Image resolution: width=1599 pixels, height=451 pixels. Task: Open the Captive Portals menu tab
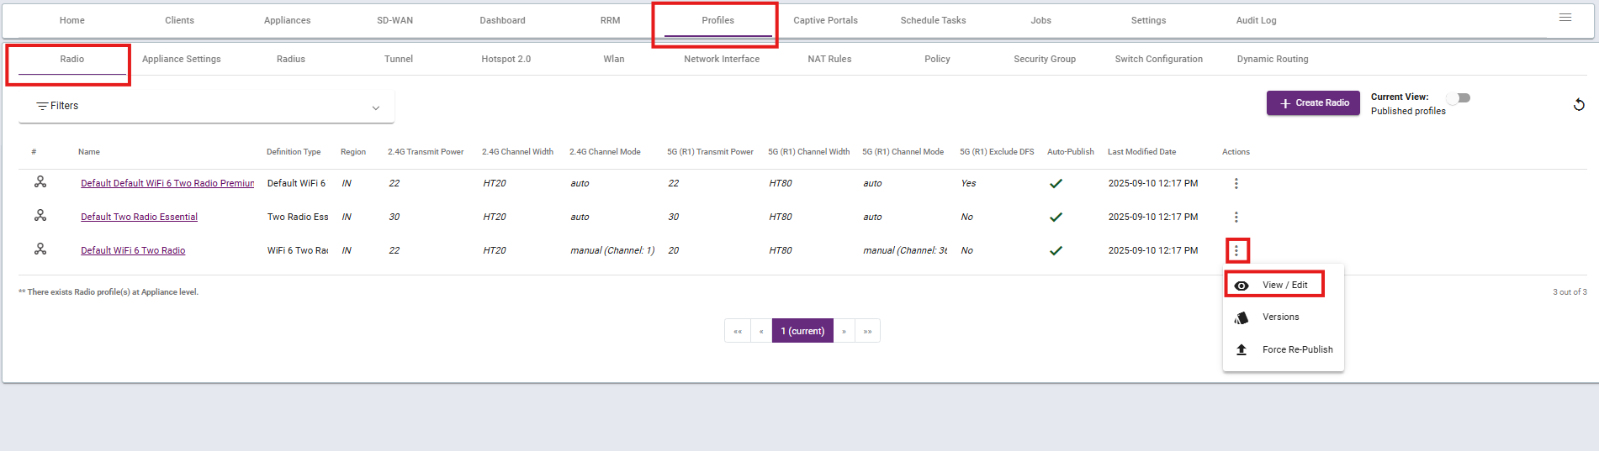[825, 20]
